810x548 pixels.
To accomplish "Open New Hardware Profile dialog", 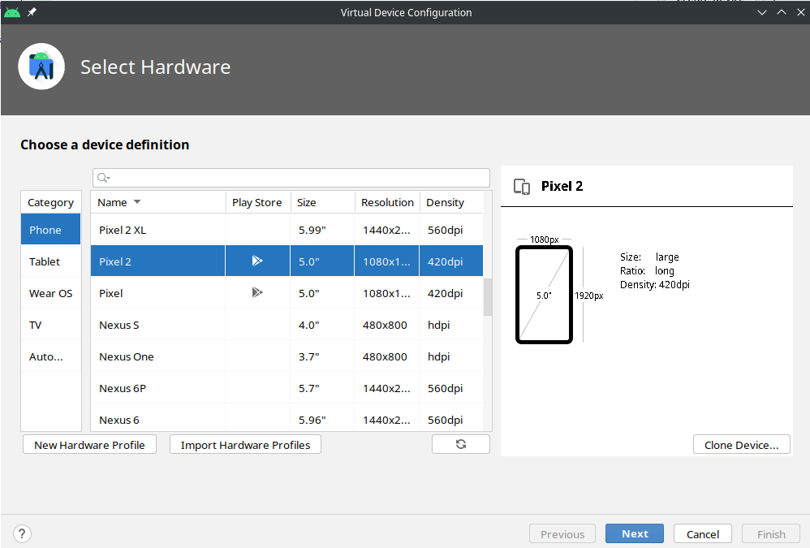I will click(x=89, y=445).
